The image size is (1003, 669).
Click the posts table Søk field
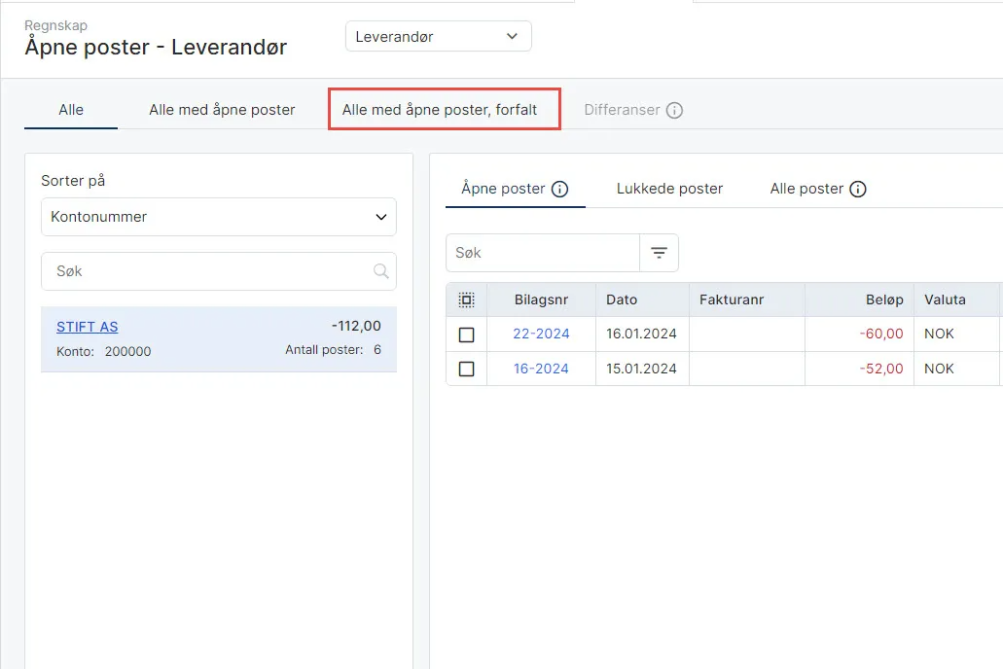543,253
